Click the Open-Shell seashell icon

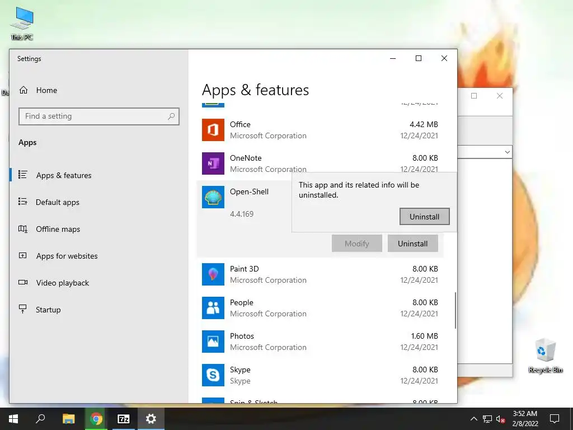213,197
